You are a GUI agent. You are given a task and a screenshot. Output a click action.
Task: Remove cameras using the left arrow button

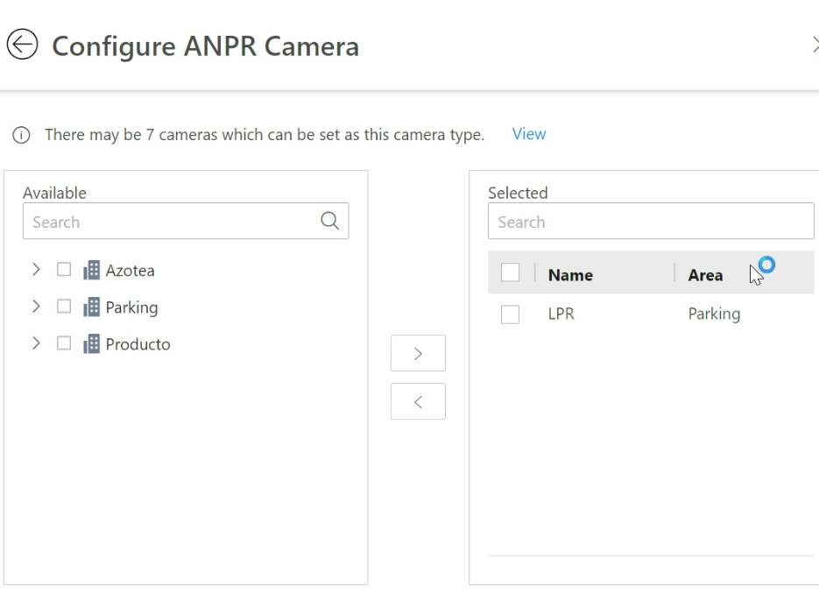coord(418,401)
